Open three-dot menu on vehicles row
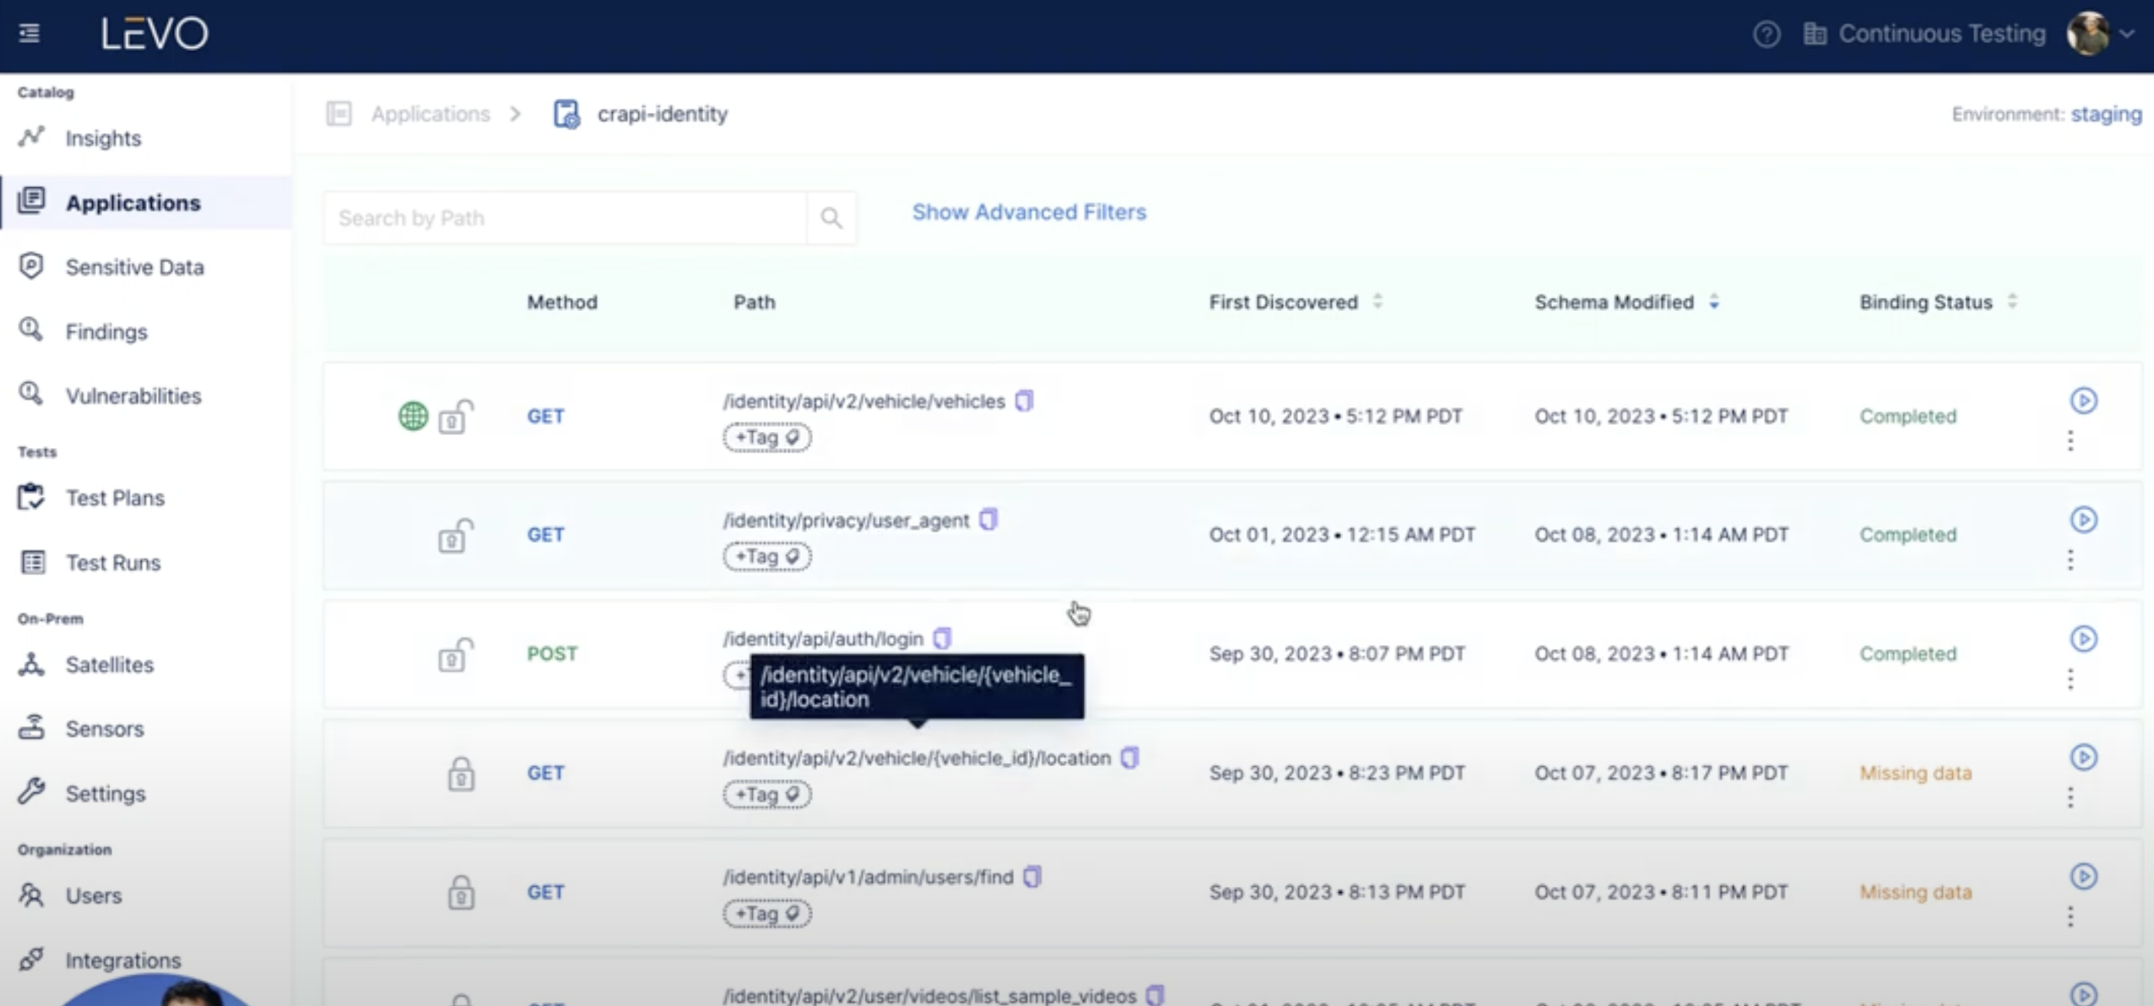 click(2070, 440)
